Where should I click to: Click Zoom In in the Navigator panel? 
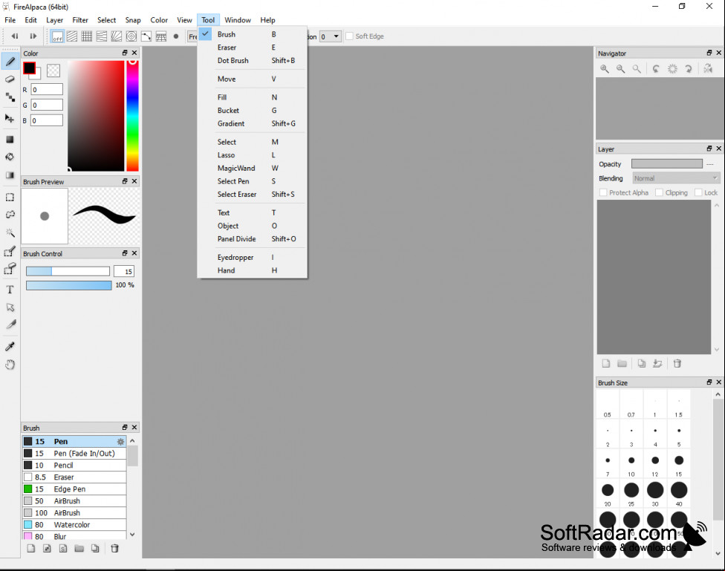[605, 69]
